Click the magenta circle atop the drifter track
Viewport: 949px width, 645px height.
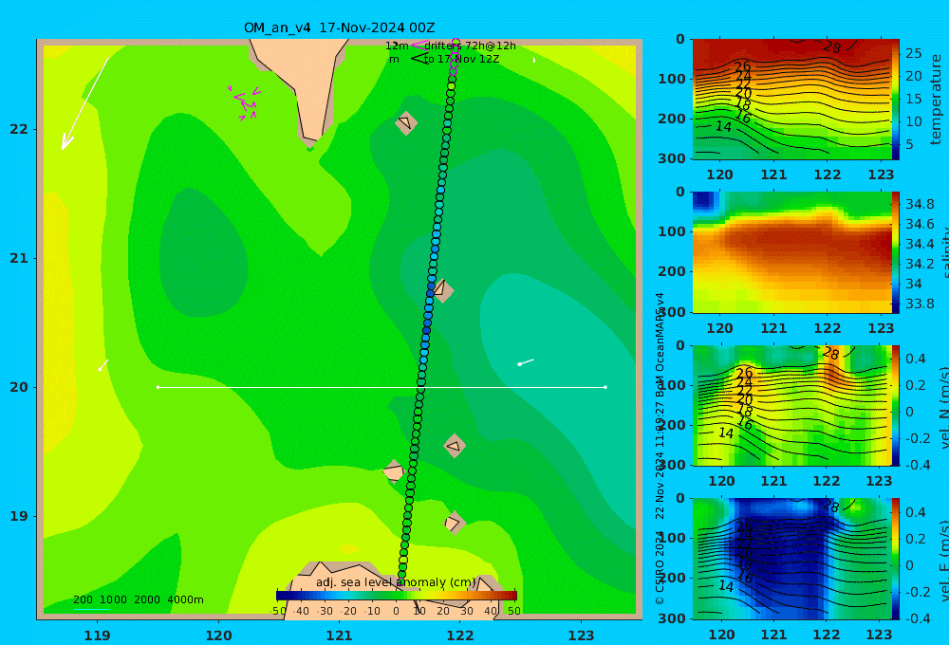(x=456, y=43)
